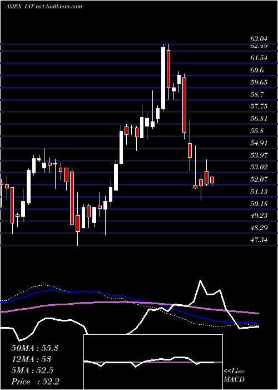Click the '5MA : 52.5' readout
Viewport: 278px width, 390px height.
coord(32,370)
